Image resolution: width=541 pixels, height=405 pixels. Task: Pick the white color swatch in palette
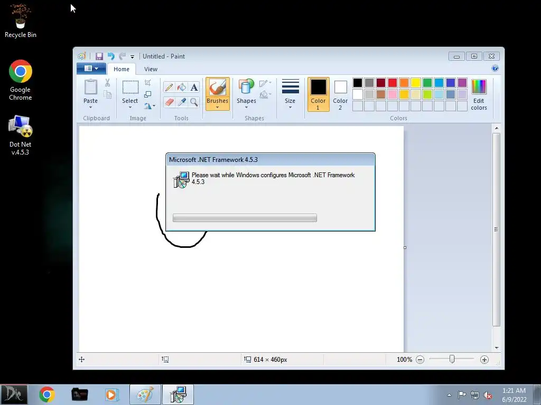click(358, 94)
